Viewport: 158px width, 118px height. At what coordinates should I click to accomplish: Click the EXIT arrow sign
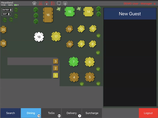pos(6,14)
